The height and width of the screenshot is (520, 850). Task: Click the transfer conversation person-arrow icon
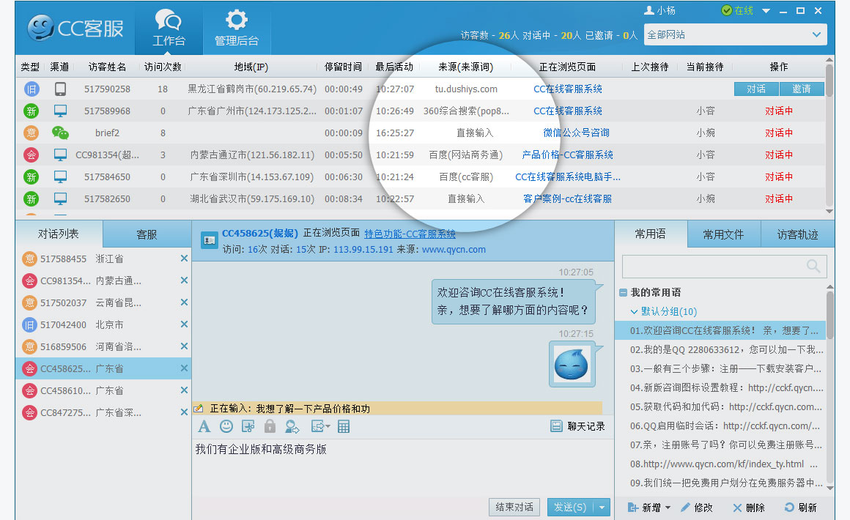pyautogui.click(x=292, y=426)
